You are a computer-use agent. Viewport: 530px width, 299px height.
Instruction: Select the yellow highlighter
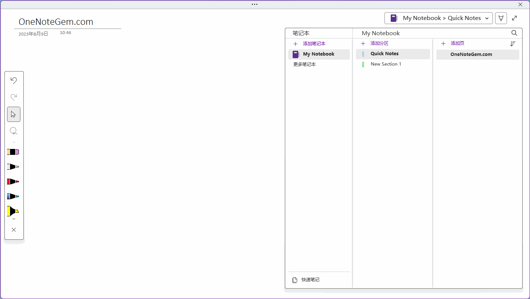tap(13, 211)
